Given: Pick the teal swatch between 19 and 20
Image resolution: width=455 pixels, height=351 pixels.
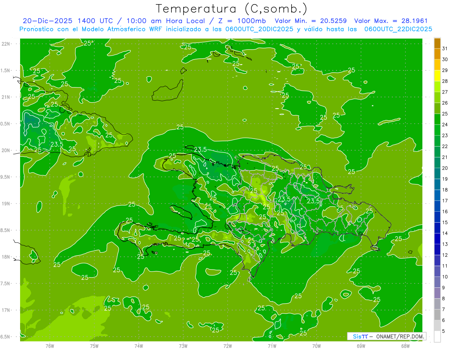Looking at the screenshot, I should pyautogui.click(x=437, y=173).
